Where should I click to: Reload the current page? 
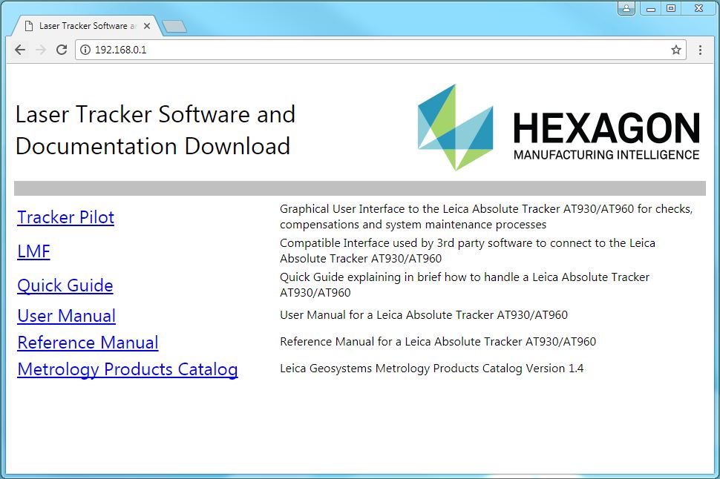click(x=62, y=50)
